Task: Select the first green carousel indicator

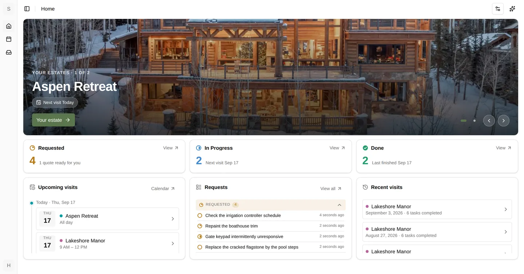Action: tap(464, 121)
